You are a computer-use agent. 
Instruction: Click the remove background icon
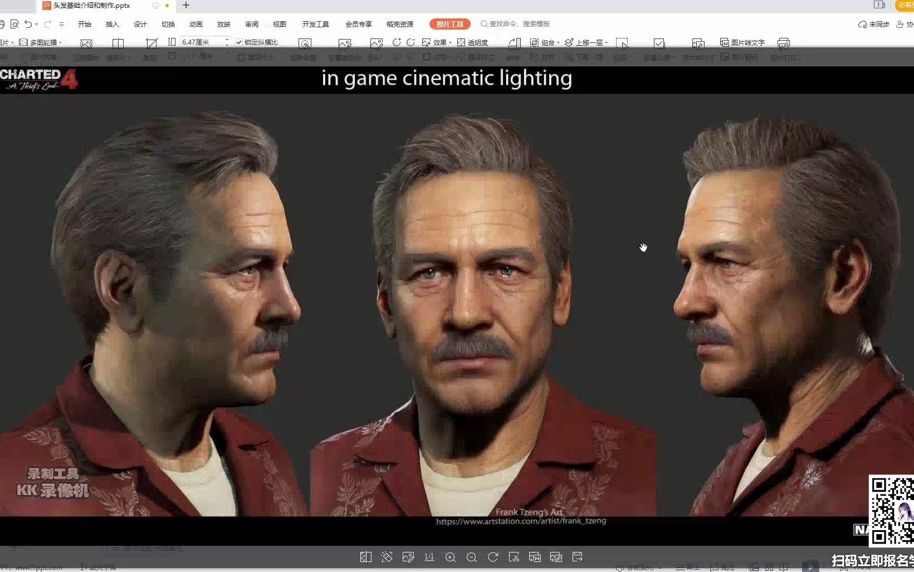(305, 43)
